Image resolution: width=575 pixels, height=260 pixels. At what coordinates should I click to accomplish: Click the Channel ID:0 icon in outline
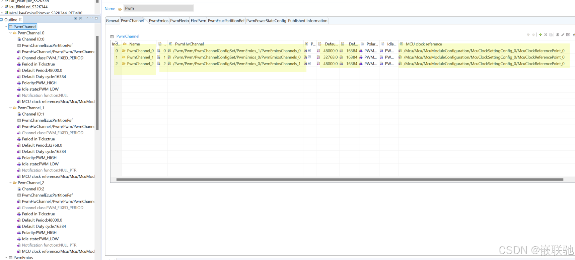tap(19, 39)
